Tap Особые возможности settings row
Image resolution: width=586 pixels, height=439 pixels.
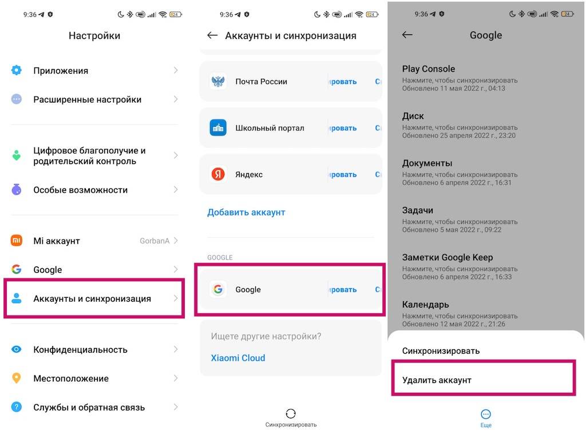[94, 190]
